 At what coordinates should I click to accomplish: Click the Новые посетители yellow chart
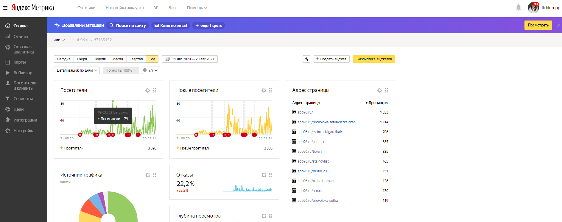tap(224, 119)
